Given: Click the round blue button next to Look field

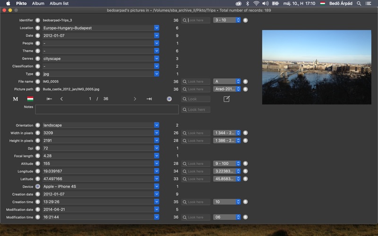Looking at the screenshot, I should click(169, 99).
